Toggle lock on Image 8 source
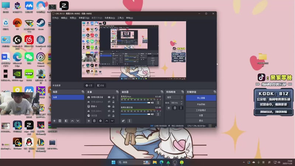295x166 pixels. coord(113,106)
